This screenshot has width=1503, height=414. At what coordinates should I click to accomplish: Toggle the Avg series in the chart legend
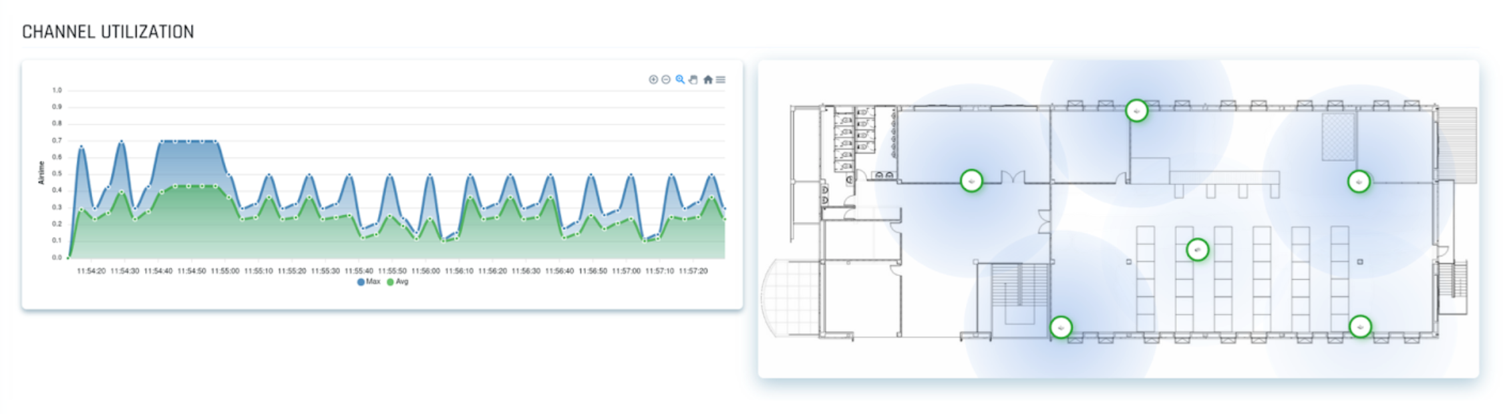pyautogui.click(x=398, y=282)
